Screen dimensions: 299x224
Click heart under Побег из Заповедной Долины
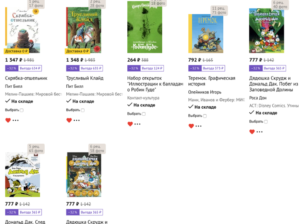pyautogui.click(x=252, y=132)
